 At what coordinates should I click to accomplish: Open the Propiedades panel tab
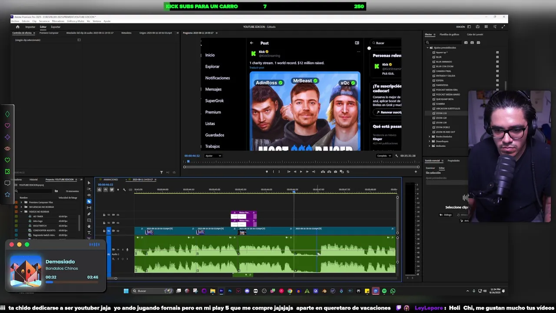[453, 160]
